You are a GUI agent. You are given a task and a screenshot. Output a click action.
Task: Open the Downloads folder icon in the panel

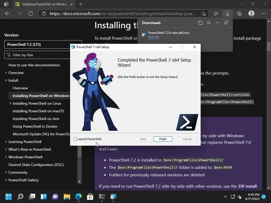(x=201, y=23)
